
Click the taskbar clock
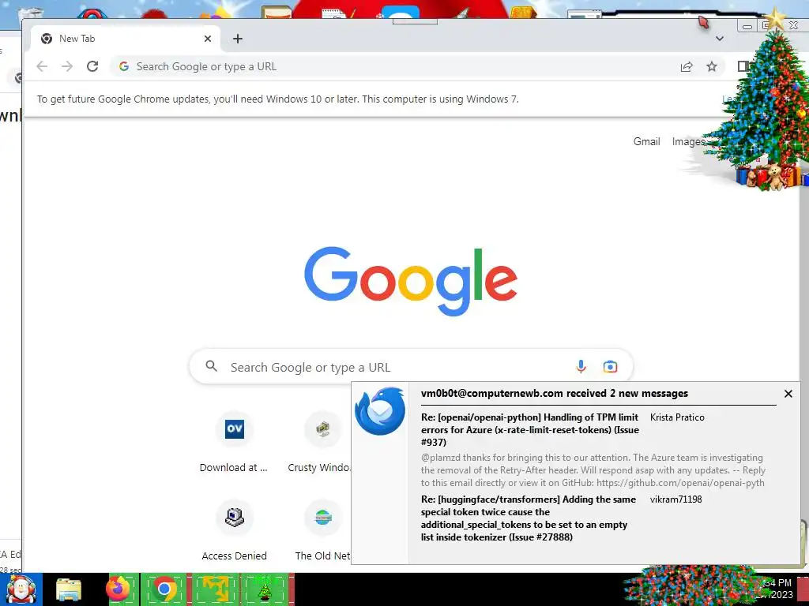(779, 589)
